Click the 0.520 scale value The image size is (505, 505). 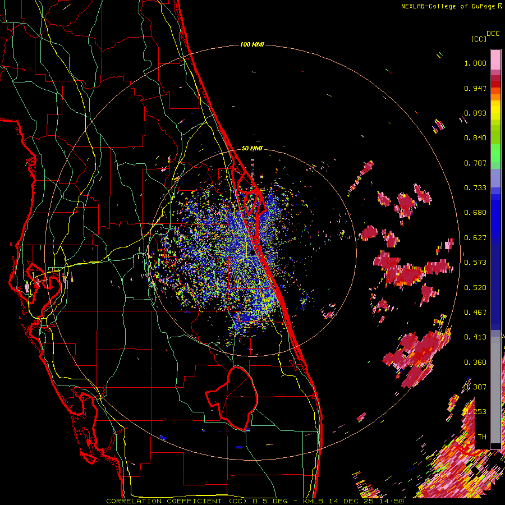pos(475,288)
